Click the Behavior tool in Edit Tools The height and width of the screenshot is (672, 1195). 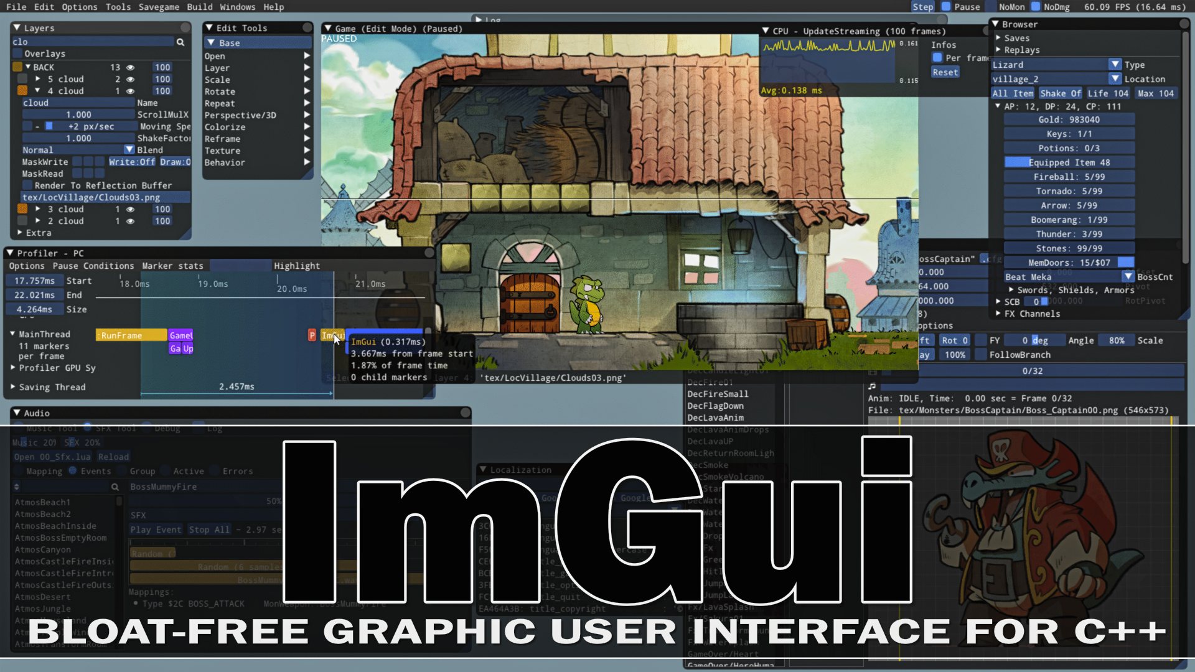pos(224,162)
